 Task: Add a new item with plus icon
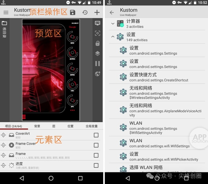(97, 13)
